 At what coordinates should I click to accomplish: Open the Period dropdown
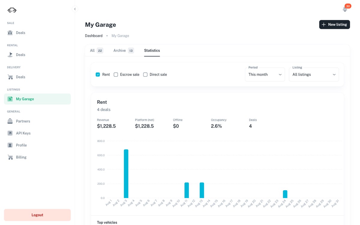pos(265,74)
